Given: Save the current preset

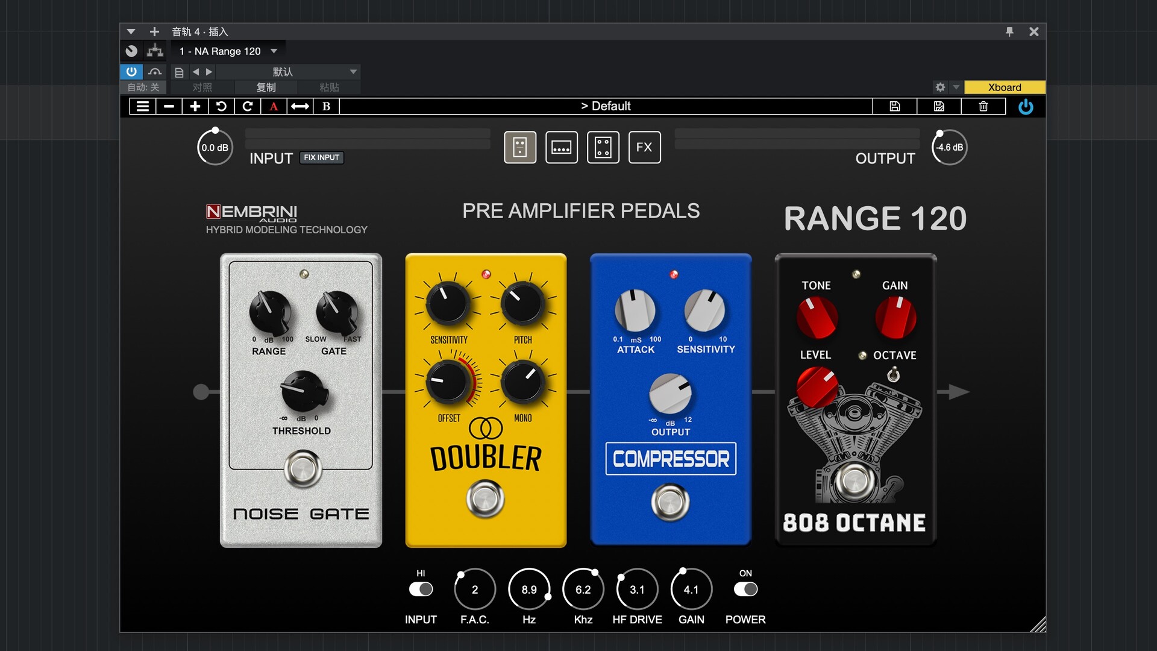Looking at the screenshot, I should coord(895,107).
